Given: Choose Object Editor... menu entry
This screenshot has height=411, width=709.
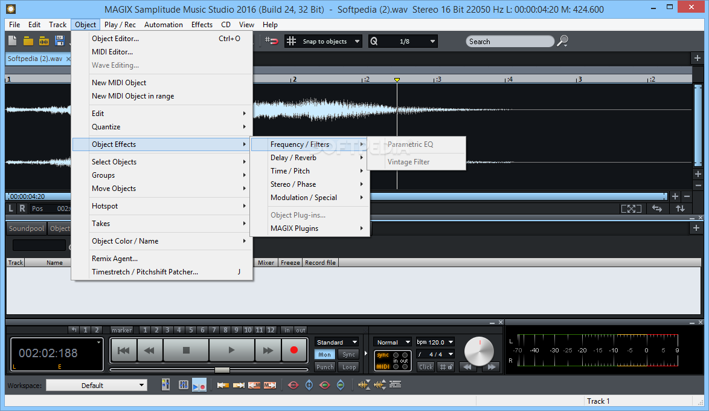Looking at the screenshot, I should coord(162,39).
